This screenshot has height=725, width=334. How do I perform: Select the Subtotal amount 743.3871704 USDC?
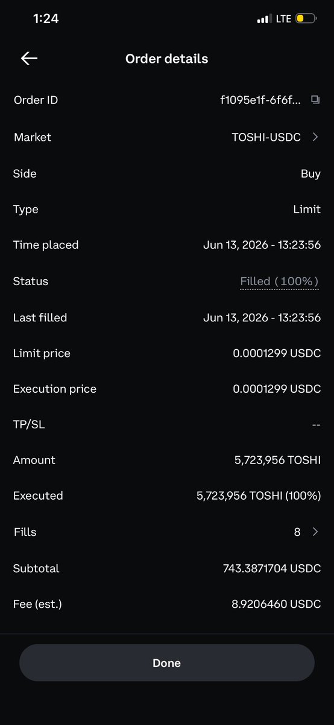pyautogui.click(x=272, y=569)
